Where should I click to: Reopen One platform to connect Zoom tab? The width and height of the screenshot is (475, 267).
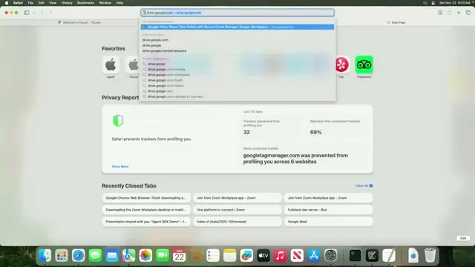tap(237, 209)
